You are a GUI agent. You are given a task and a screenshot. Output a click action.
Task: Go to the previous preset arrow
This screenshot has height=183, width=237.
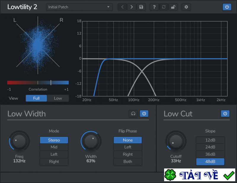pos(123,7)
